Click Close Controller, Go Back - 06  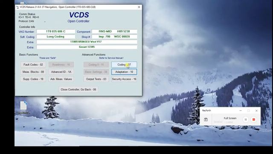78,89
